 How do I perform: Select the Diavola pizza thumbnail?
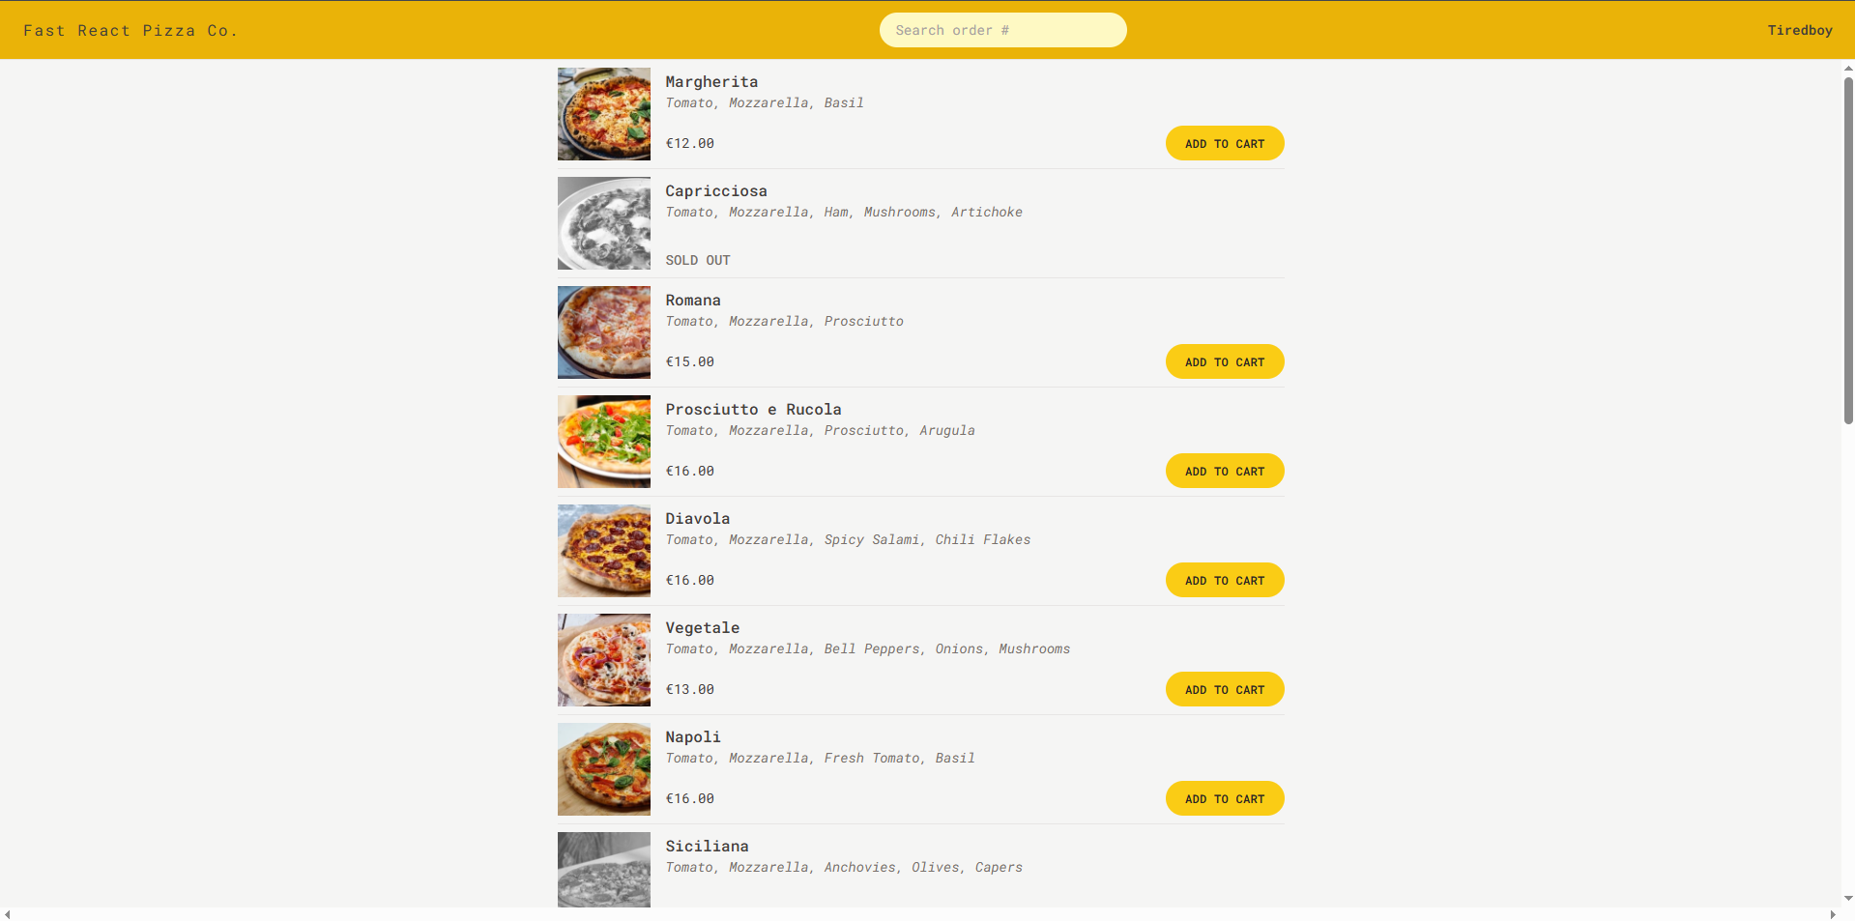[603, 551]
